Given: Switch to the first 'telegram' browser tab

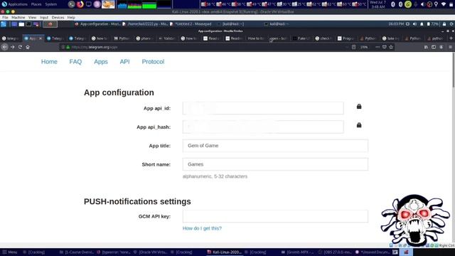Looking at the screenshot, I should (x=11, y=38).
